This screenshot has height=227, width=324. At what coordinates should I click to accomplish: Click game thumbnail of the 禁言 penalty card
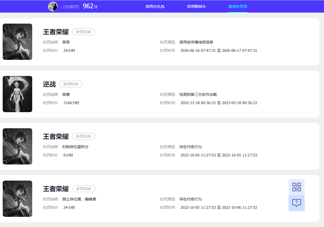[x=17, y=42]
